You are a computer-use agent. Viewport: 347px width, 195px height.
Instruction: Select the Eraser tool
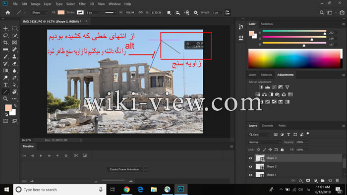point(14,64)
